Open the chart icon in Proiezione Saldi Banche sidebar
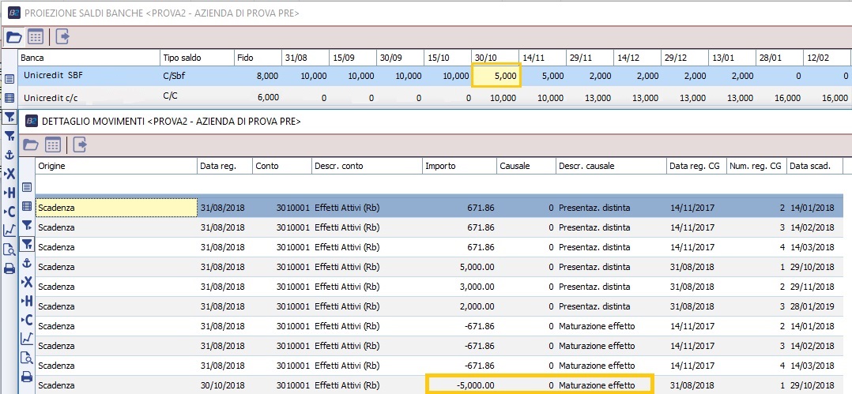This screenshot has width=852, height=394. 9,230
